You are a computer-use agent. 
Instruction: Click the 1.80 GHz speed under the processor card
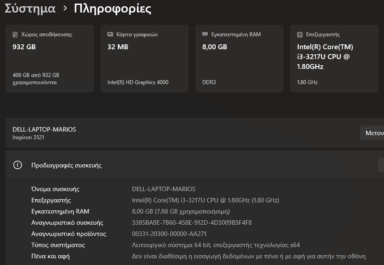tap(307, 82)
